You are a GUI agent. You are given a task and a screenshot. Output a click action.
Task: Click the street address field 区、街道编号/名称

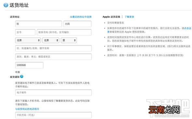coord(53,48)
